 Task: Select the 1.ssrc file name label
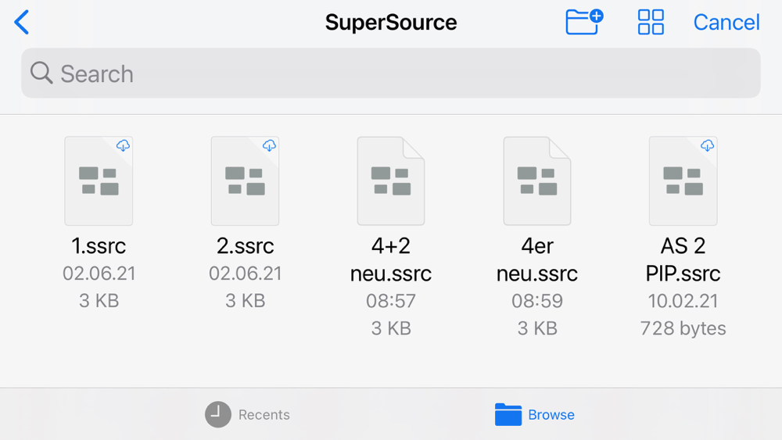pos(99,246)
